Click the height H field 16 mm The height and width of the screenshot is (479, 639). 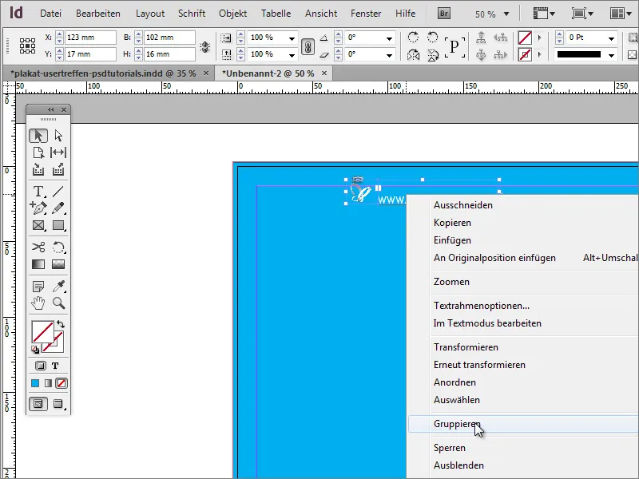[x=169, y=54]
